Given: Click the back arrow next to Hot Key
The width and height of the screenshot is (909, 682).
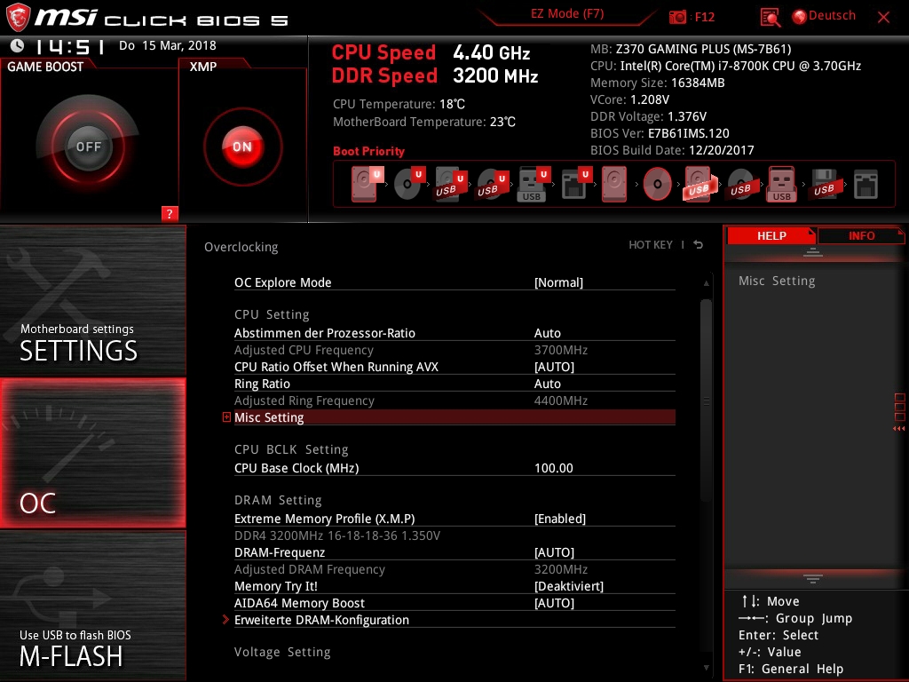Looking at the screenshot, I should point(699,245).
